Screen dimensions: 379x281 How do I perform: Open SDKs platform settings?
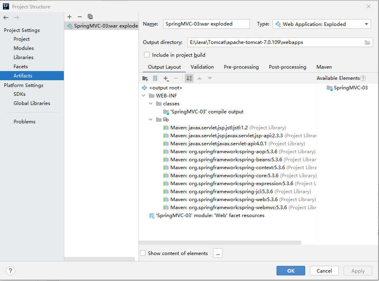[20, 94]
